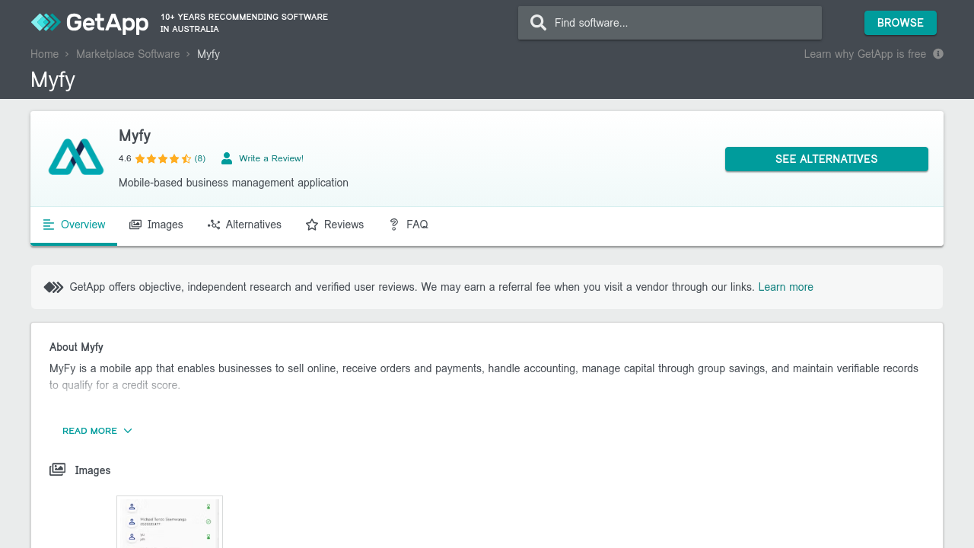Click the Find software search field
The height and width of the screenshot is (548, 974).
pos(670,23)
